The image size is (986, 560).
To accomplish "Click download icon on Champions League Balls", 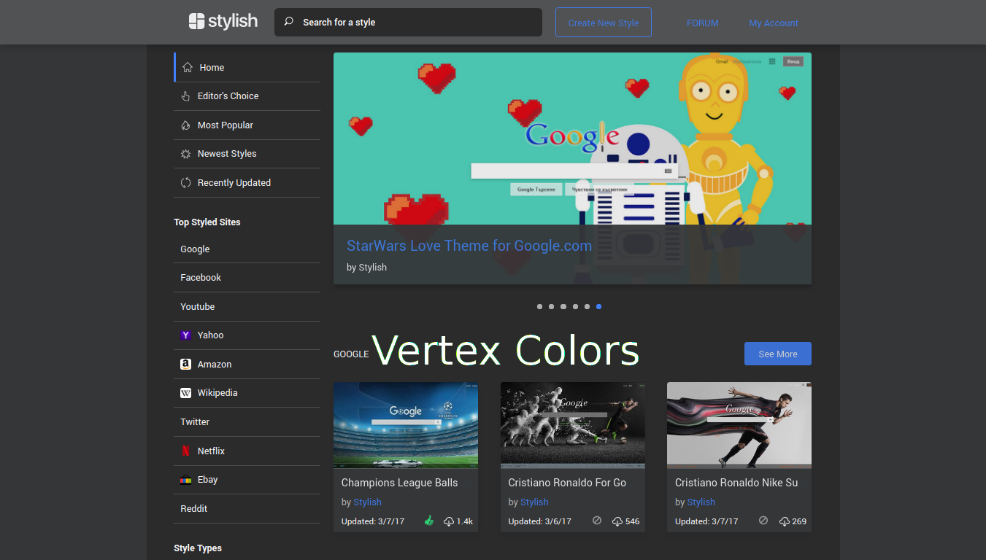I will tap(449, 521).
